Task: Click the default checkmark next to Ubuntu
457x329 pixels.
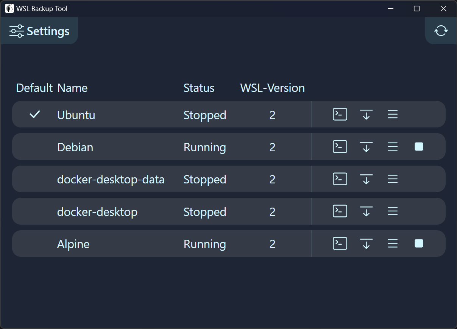Action: [x=35, y=114]
